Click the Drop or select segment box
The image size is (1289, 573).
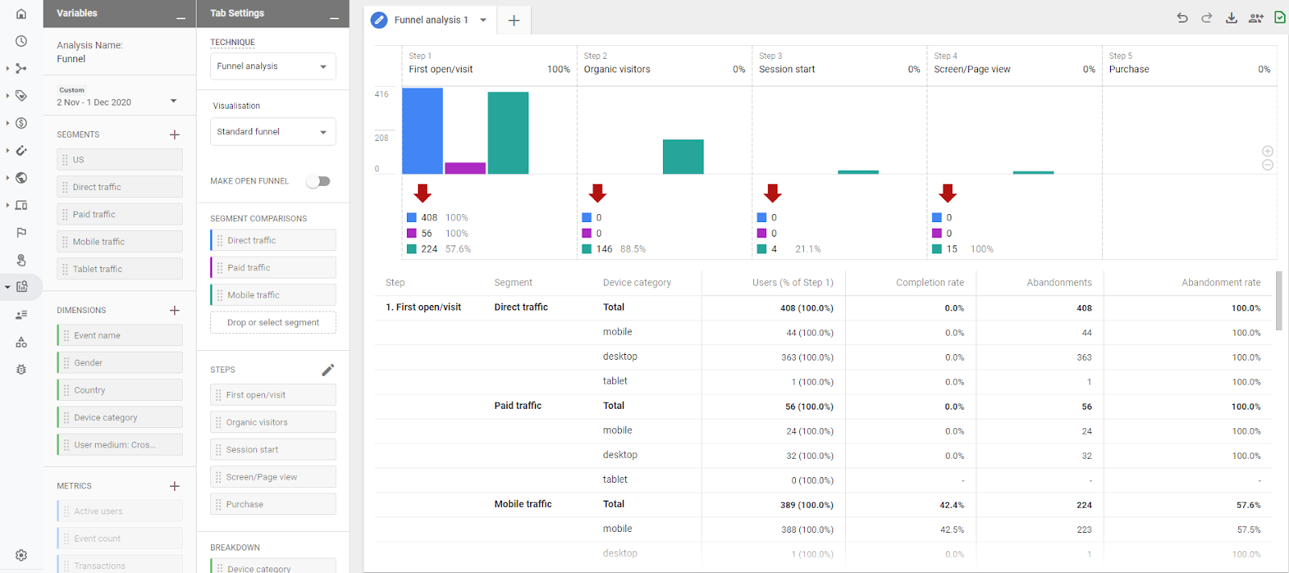click(x=273, y=323)
